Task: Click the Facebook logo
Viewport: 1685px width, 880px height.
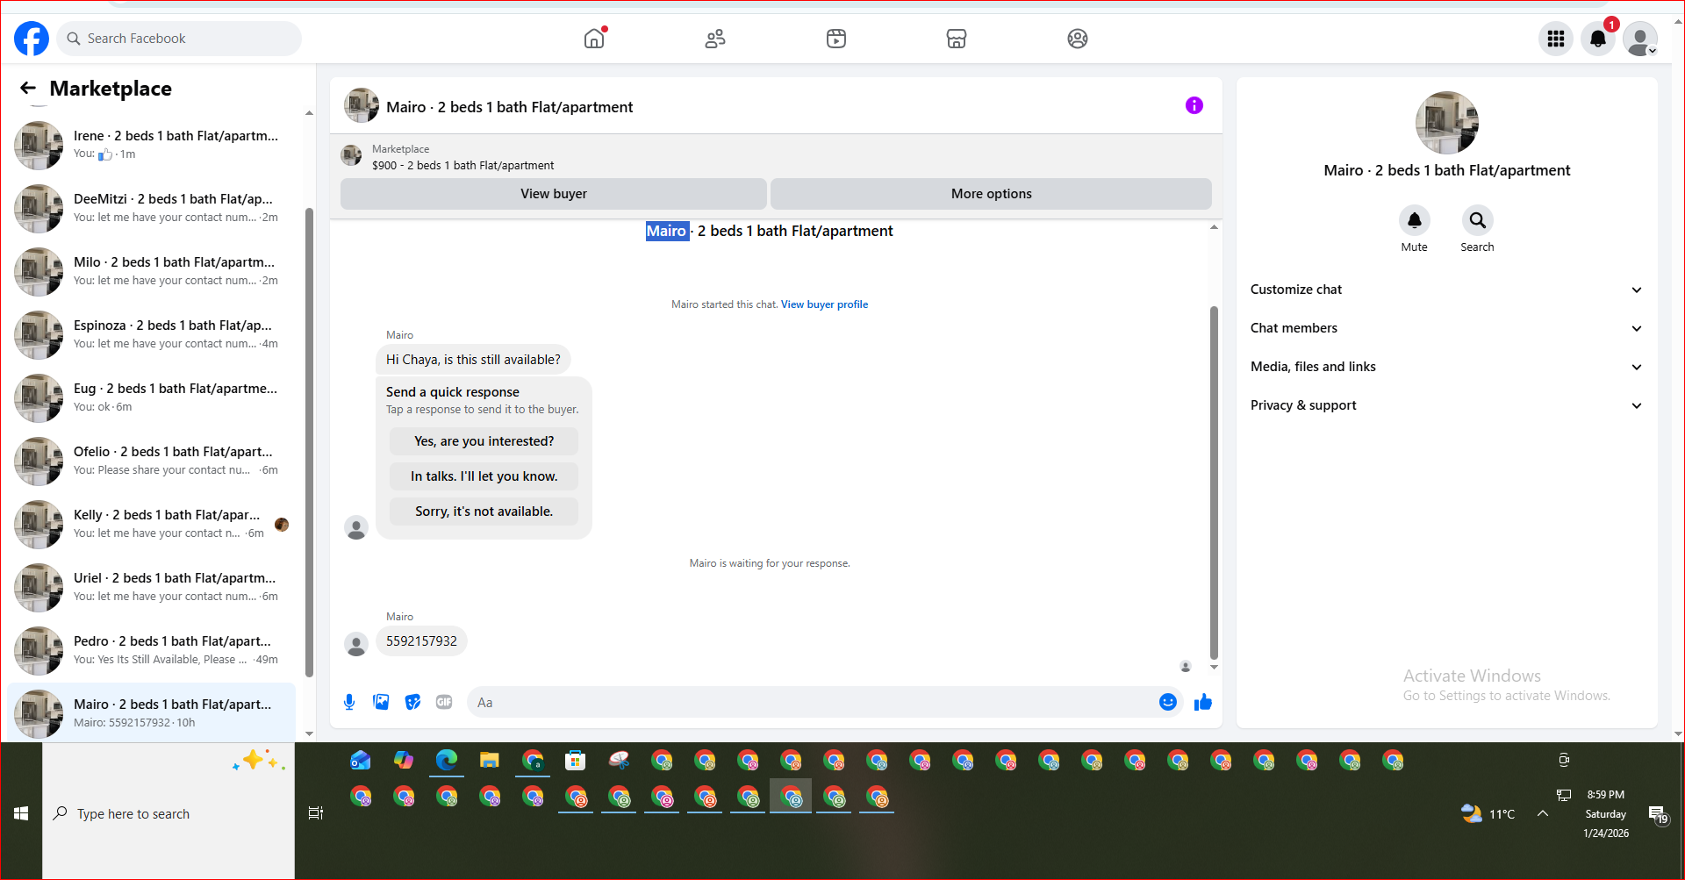Action: [x=32, y=39]
